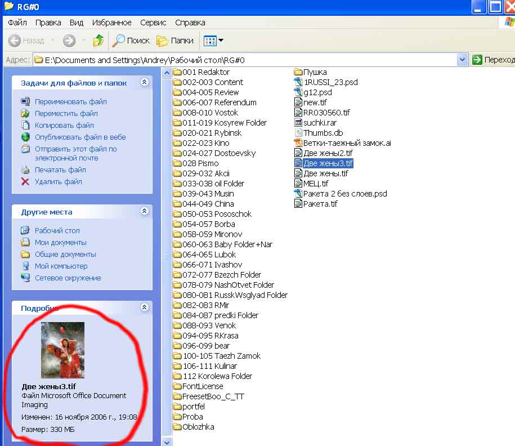
Task: Open the Вид menu
Action: click(x=77, y=23)
